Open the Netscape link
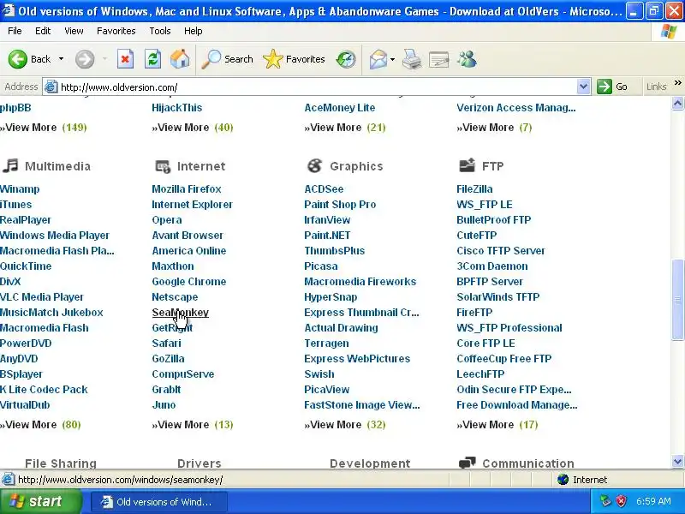Image resolution: width=685 pixels, height=514 pixels. pos(175,297)
